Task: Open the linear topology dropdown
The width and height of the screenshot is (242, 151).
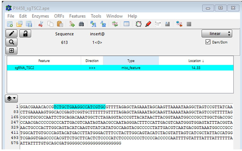Action: [217, 34]
